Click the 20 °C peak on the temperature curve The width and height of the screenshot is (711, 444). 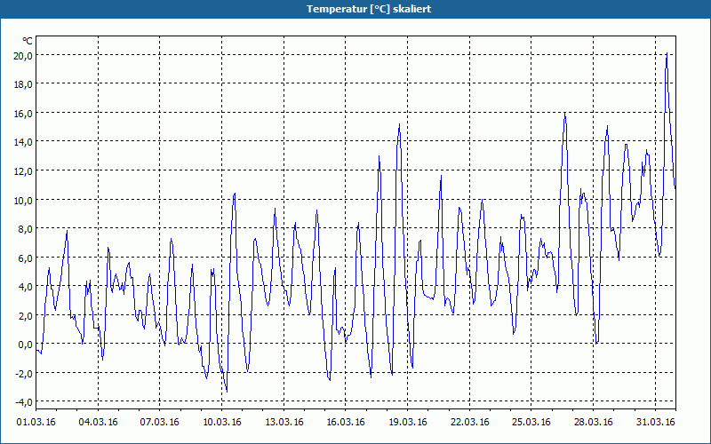667,53
